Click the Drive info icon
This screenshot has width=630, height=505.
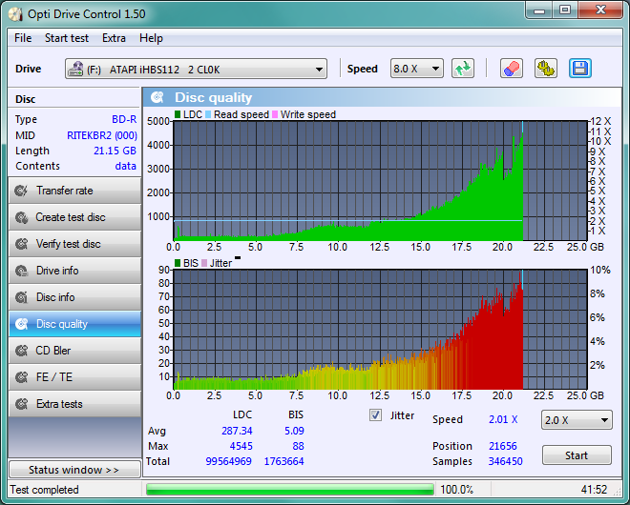pos(21,271)
